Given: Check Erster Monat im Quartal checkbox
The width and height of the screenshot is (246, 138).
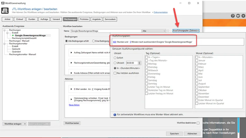Looking at the screenshot, I should click(x=197, y=100).
